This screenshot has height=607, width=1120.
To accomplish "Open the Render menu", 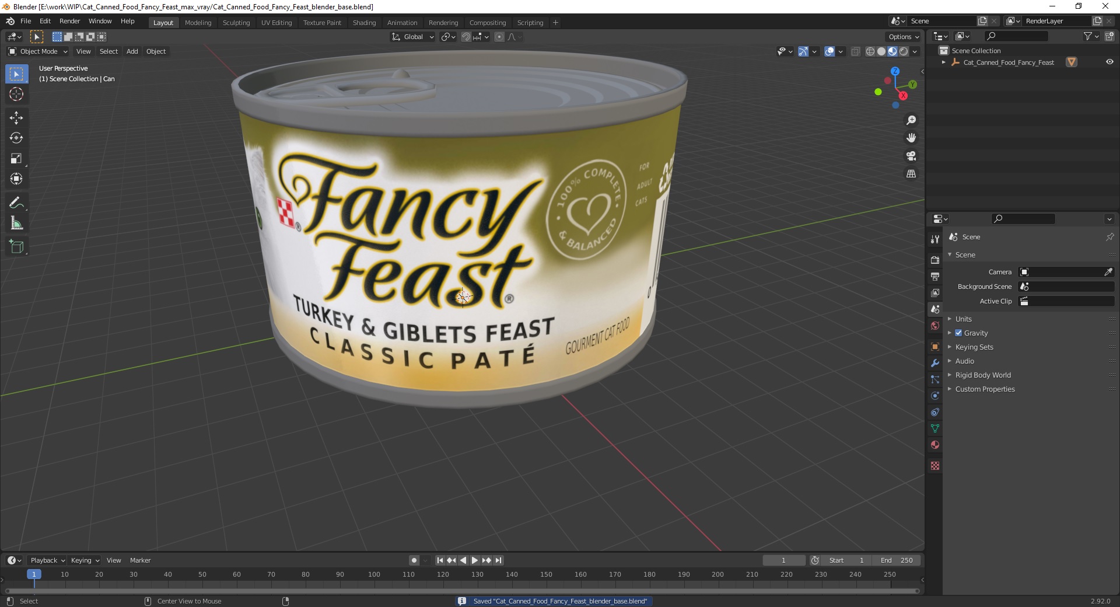I will pos(69,21).
